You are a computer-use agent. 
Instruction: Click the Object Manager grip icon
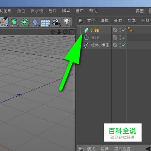point(81,21)
